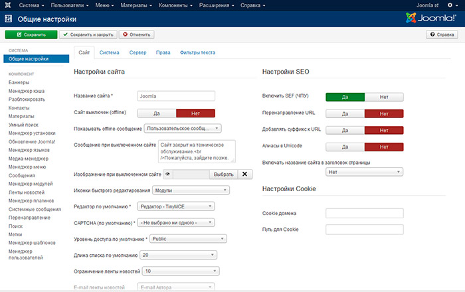Clear offline image with the X icon

pos(244,175)
